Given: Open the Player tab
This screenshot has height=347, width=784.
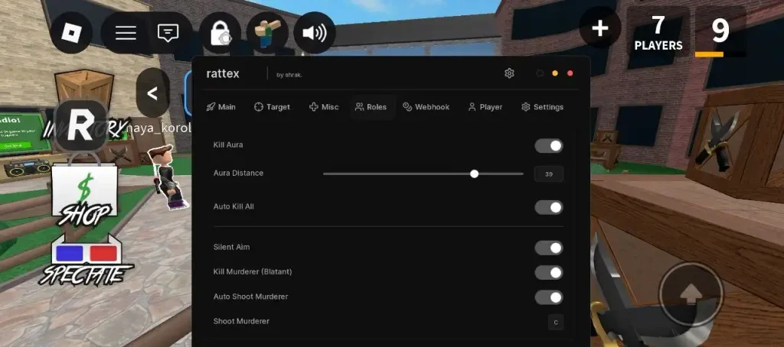Looking at the screenshot, I should [x=485, y=107].
